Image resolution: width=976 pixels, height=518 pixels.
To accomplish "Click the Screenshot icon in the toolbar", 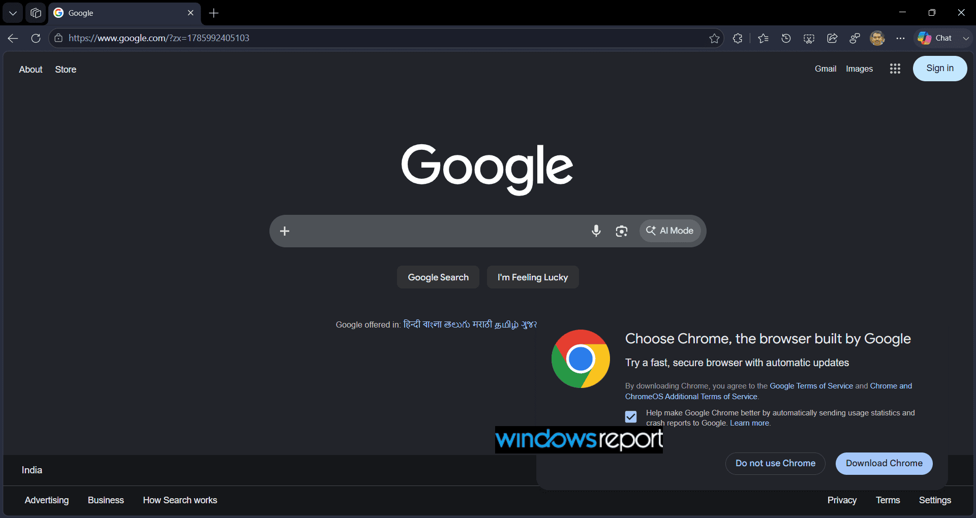I will (809, 38).
